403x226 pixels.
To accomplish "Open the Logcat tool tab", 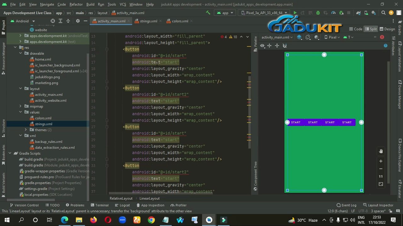I will 122,205.
